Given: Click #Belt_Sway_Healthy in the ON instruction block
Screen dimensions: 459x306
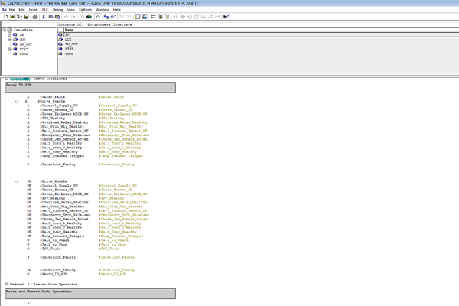Looking at the screenshot, I should (x=59, y=232).
